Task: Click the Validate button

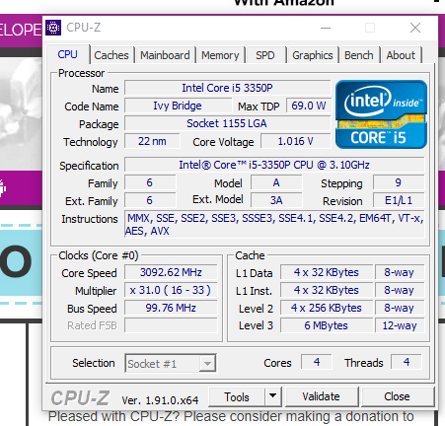Action: [x=321, y=396]
